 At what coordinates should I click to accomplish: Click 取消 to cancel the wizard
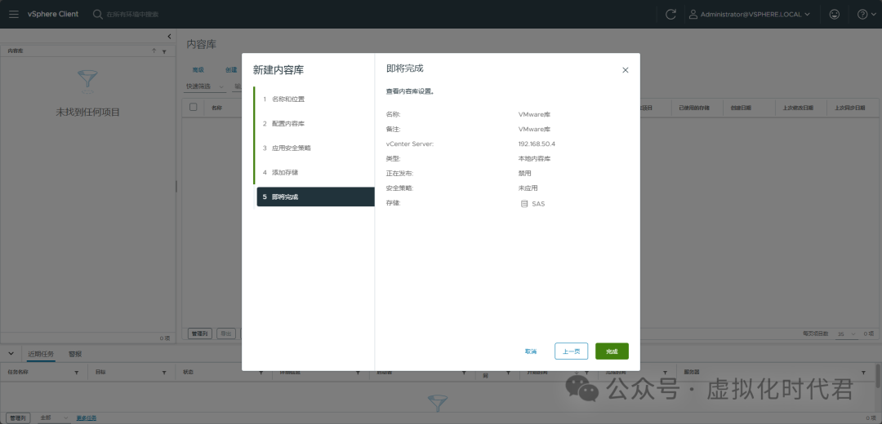pos(531,351)
